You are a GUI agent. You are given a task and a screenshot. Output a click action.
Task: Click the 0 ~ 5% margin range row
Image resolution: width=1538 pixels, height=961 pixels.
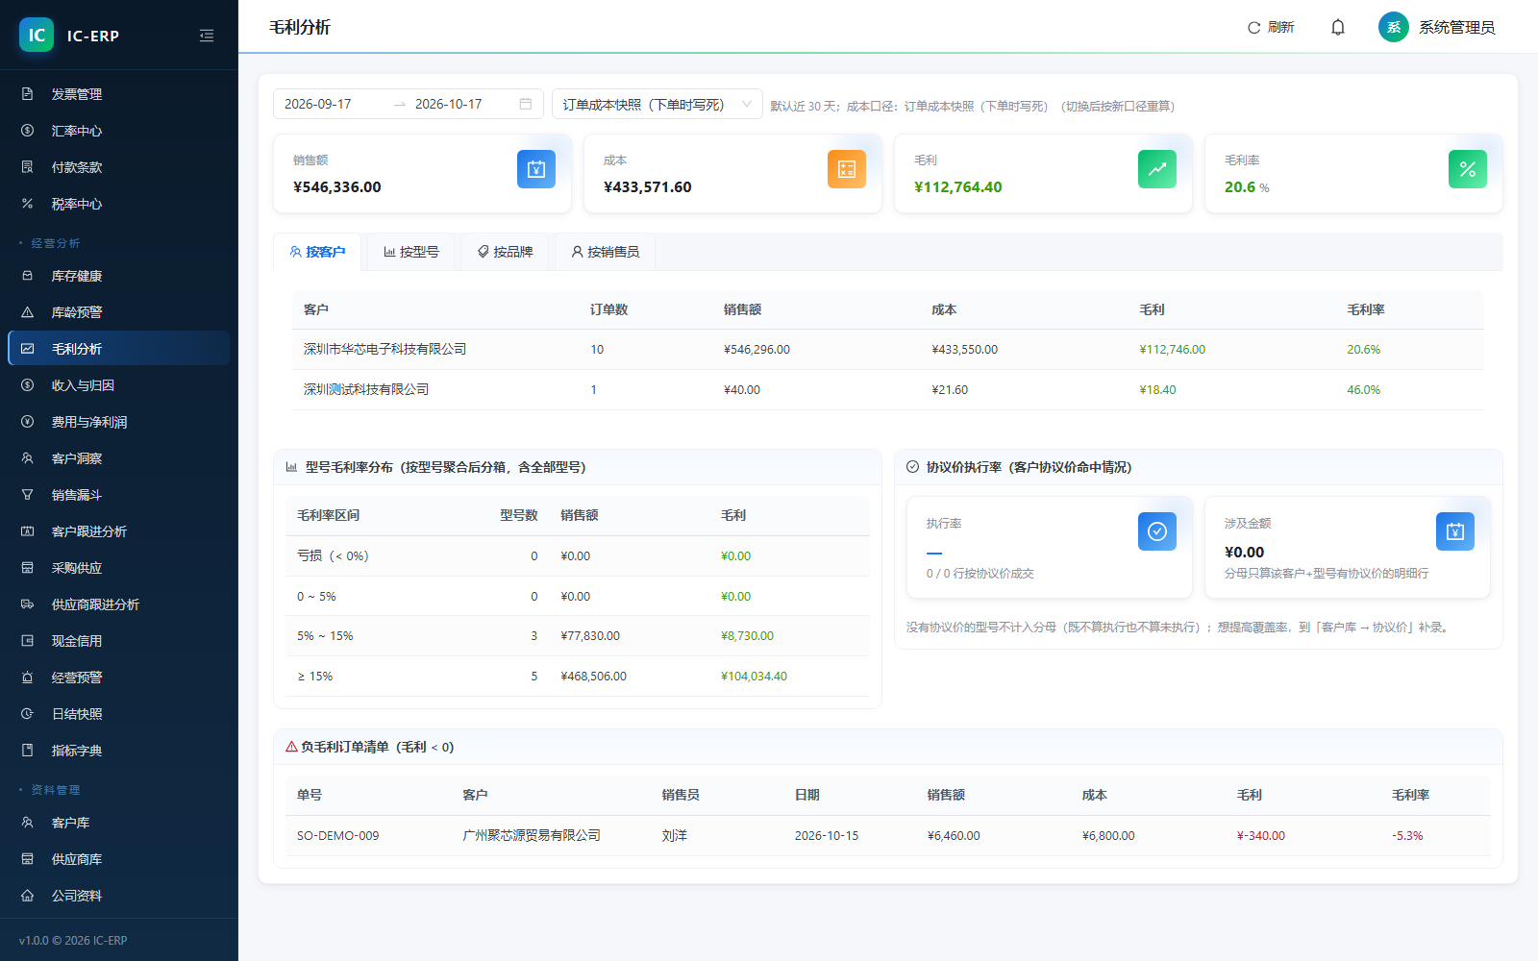coord(578,597)
